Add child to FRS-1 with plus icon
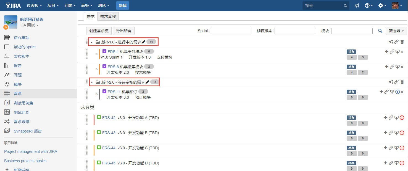This screenshot has height=171, width=408. click(x=387, y=52)
